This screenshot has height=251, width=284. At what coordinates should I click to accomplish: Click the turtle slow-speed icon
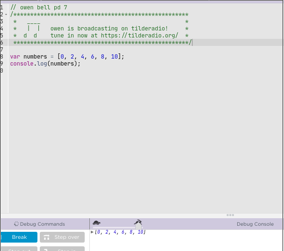pyautogui.click(x=96, y=223)
